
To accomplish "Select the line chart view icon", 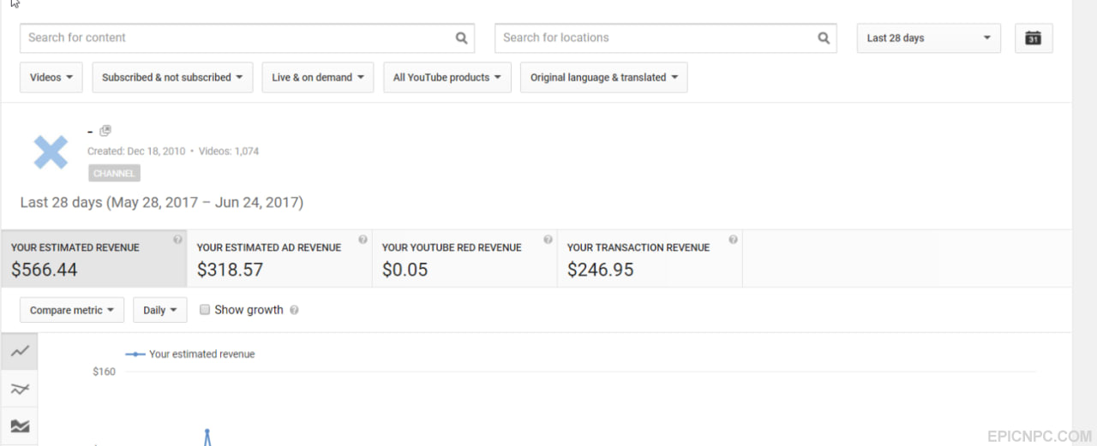I will pos(20,351).
